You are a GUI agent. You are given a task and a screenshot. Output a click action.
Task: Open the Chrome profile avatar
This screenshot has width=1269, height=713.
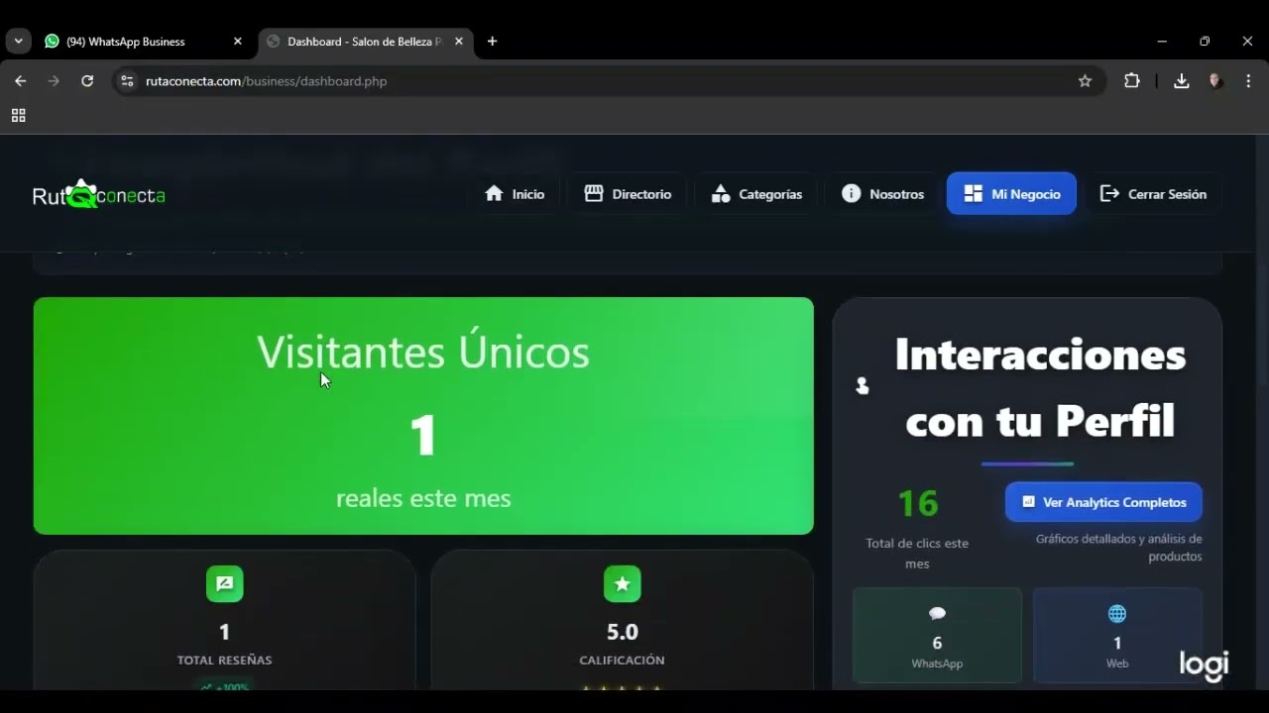point(1215,81)
